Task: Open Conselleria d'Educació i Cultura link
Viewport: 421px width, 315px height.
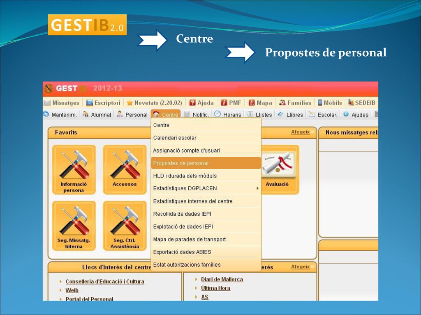Action: pos(105,281)
